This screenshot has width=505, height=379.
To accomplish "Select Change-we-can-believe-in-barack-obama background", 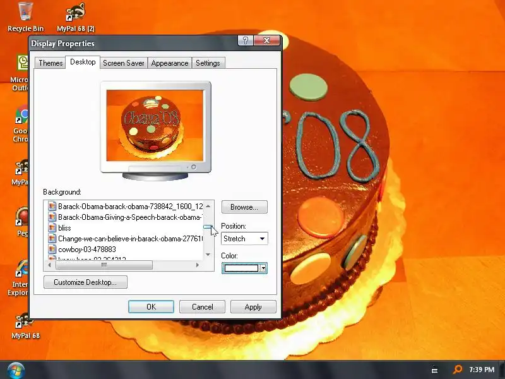I will pyautogui.click(x=131, y=239).
